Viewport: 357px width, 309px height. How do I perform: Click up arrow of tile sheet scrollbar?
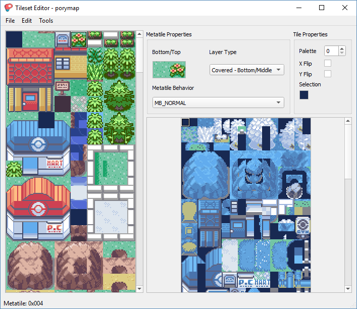coord(348,121)
